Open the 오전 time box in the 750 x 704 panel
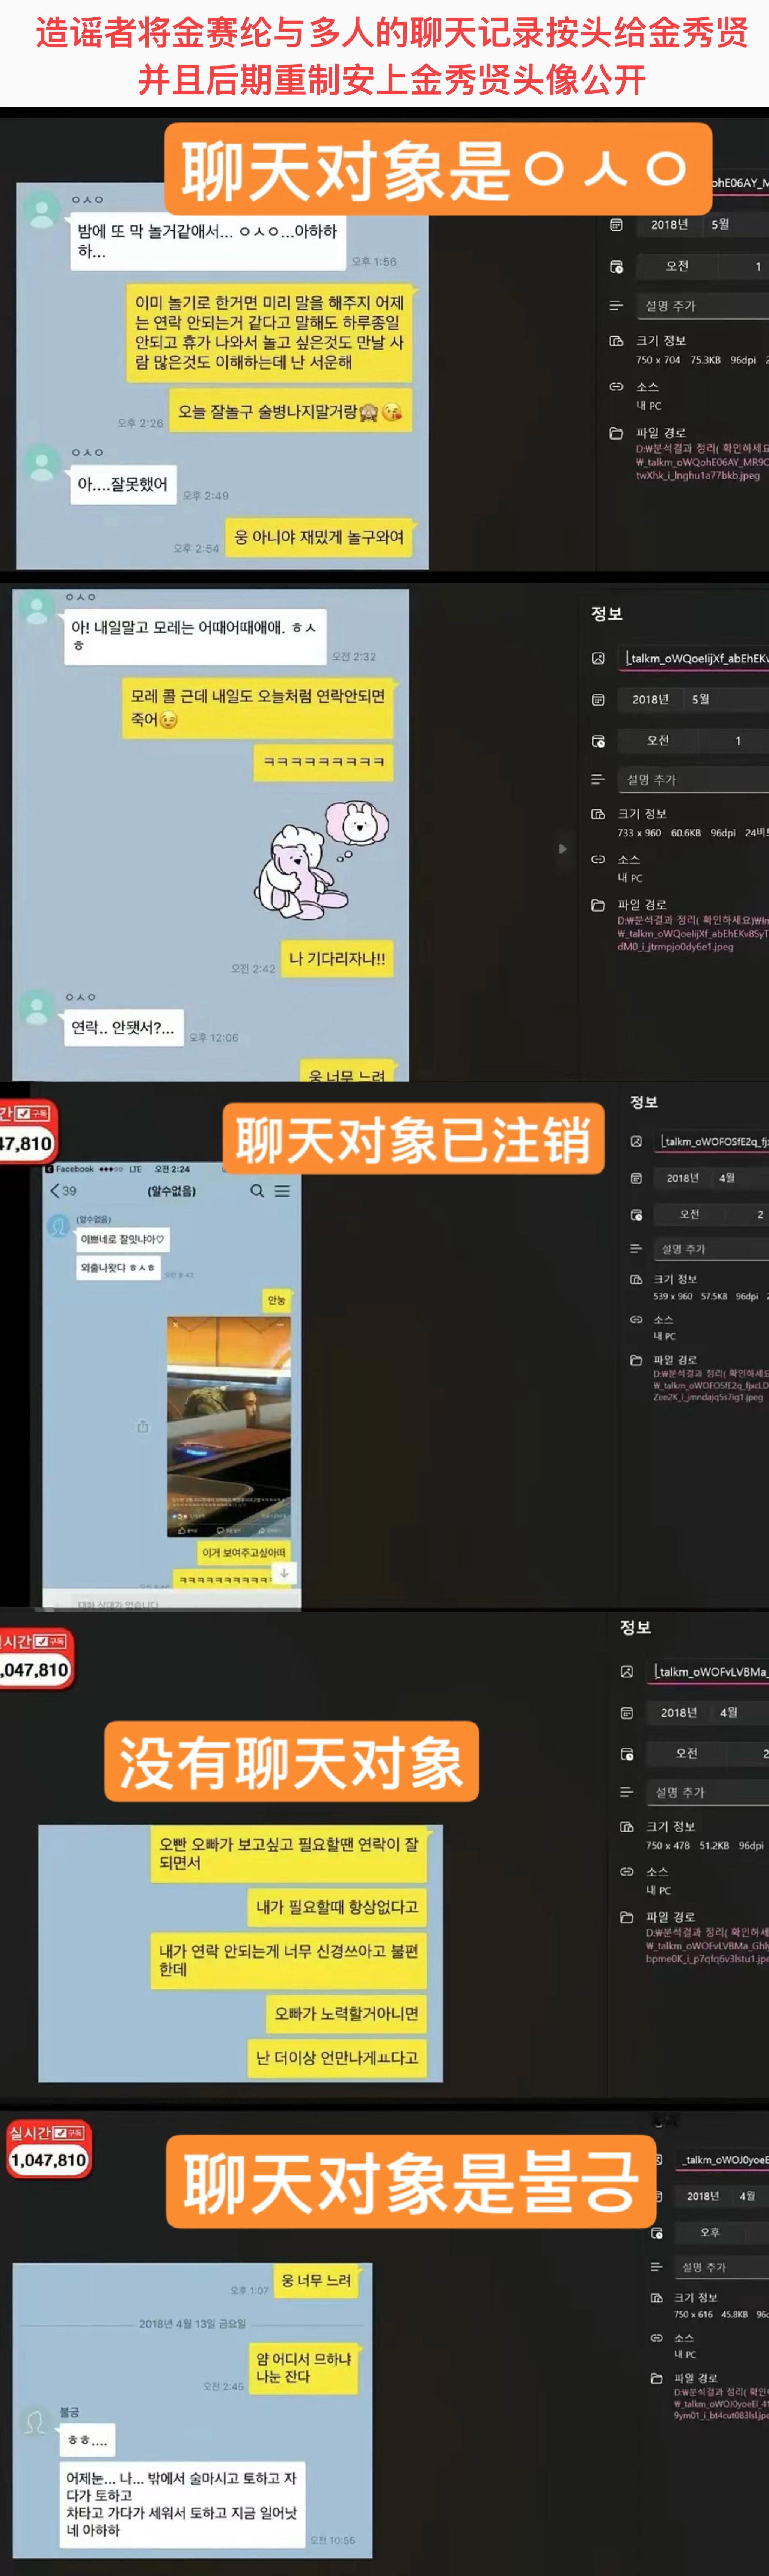This screenshot has height=2576, width=769. pos(677,266)
